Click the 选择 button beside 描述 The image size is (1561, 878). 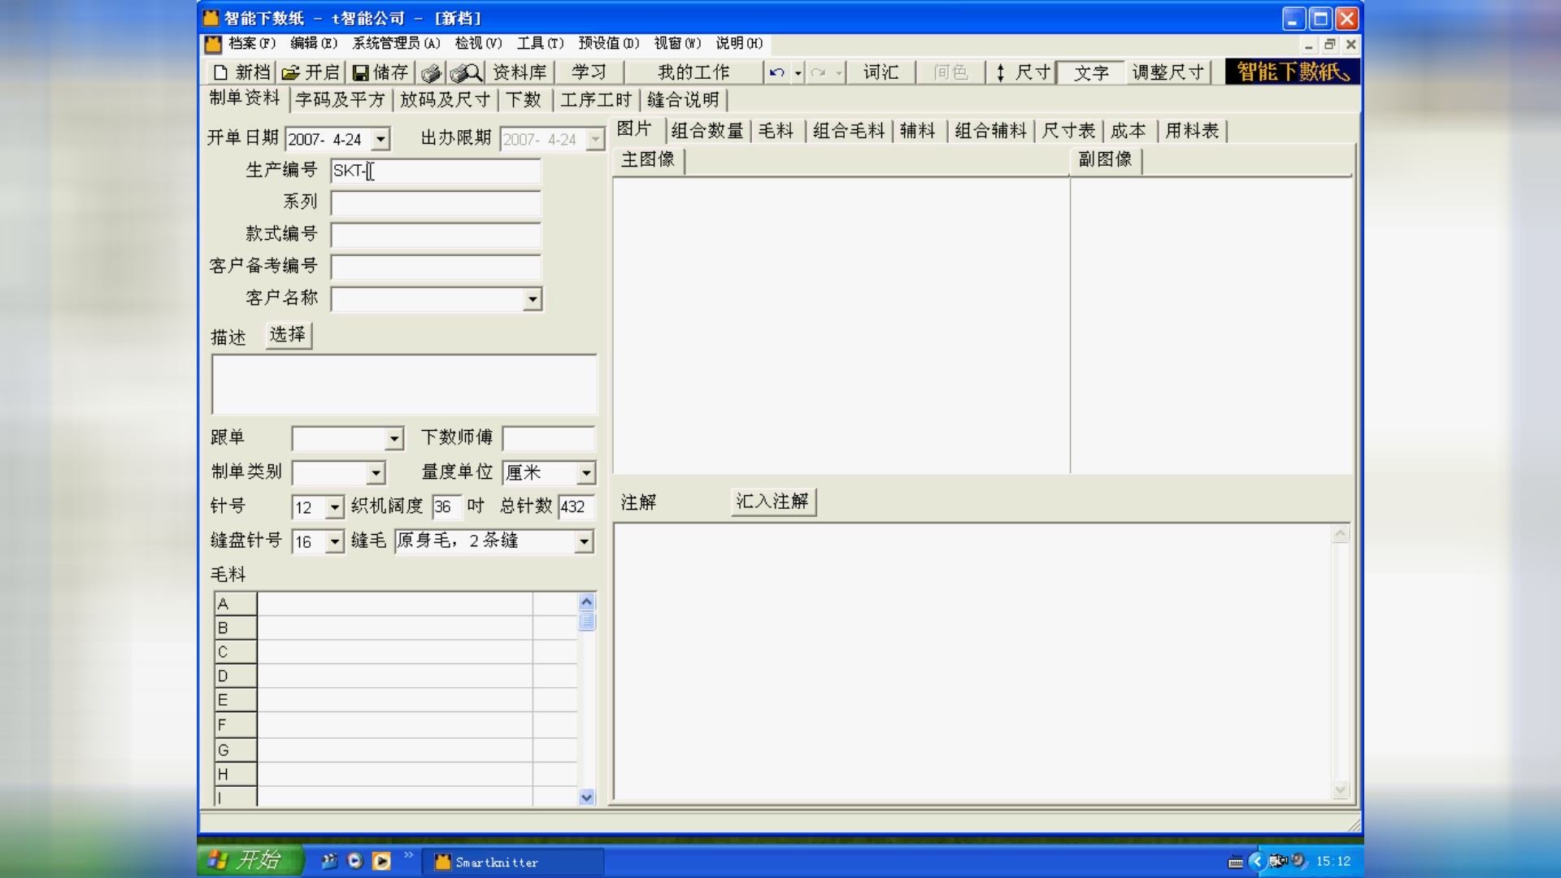[x=288, y=335]
